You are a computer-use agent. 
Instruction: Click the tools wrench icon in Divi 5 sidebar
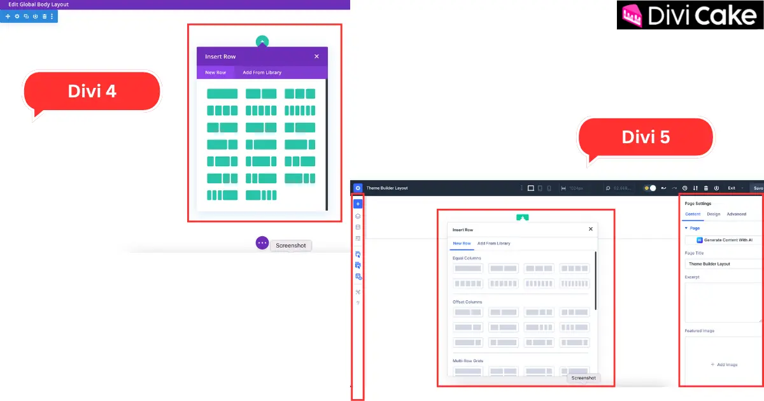358,292
